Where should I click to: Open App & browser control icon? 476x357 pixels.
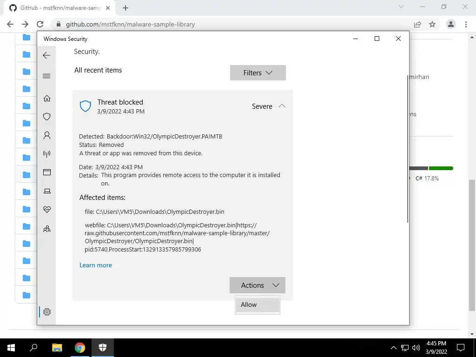(47, 172)
